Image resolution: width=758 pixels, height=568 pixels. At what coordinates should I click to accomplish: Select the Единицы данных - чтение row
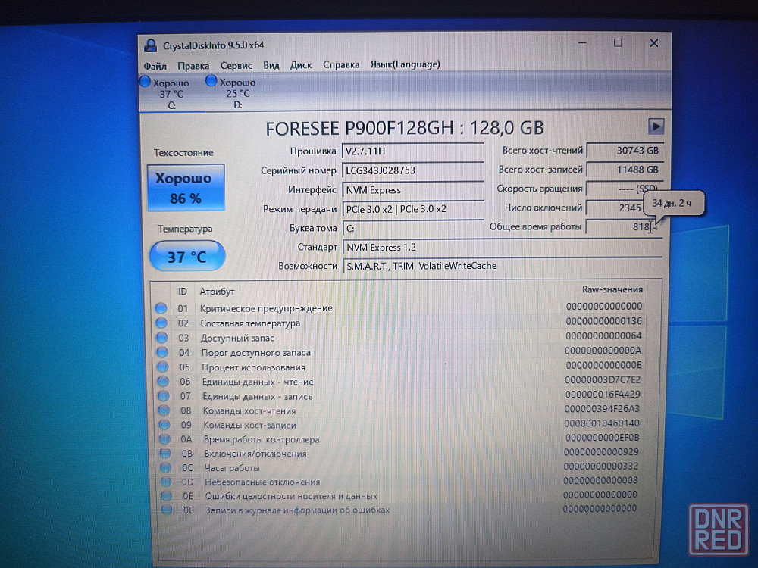point(399,381)
